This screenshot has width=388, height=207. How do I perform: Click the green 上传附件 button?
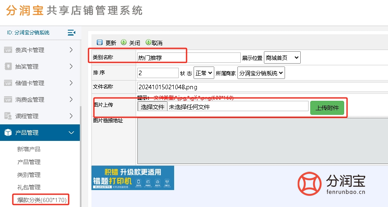(x=327, y=108)
